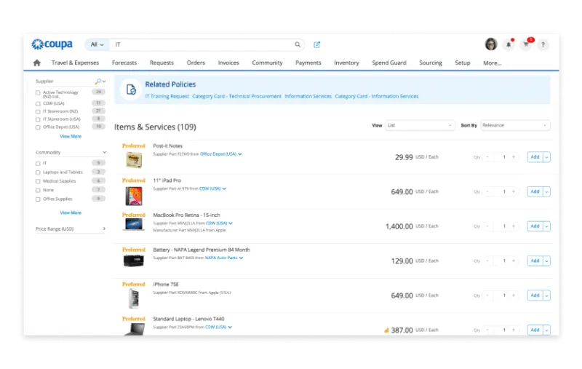Open the View List dropdown

tap(420, 125)
